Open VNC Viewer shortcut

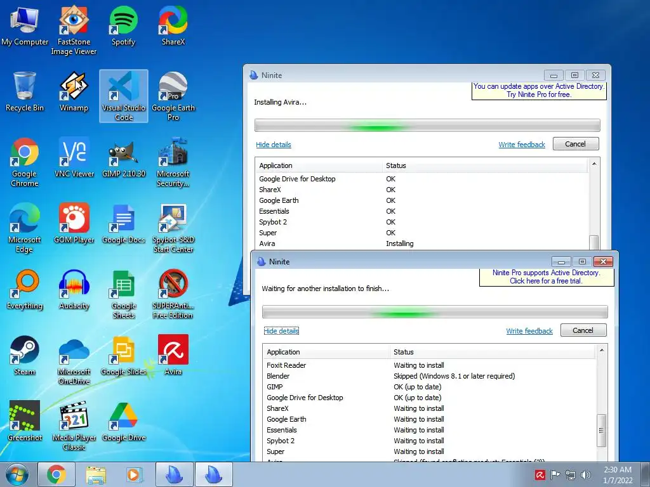(74, 158)
